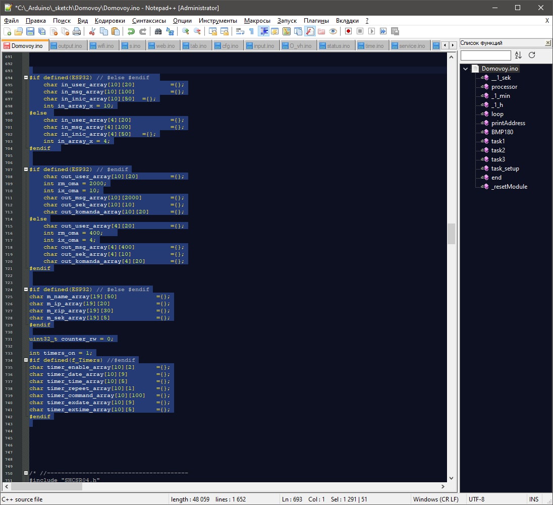
Task: Open Find with the binoculars icon
Action: click(x=158, y=31)
